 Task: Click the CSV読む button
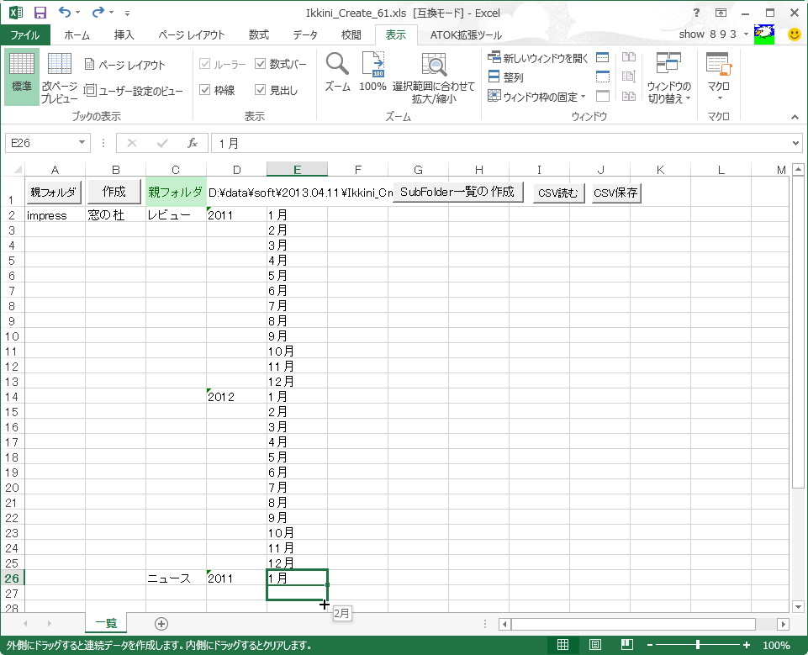[x=558, y=193]
